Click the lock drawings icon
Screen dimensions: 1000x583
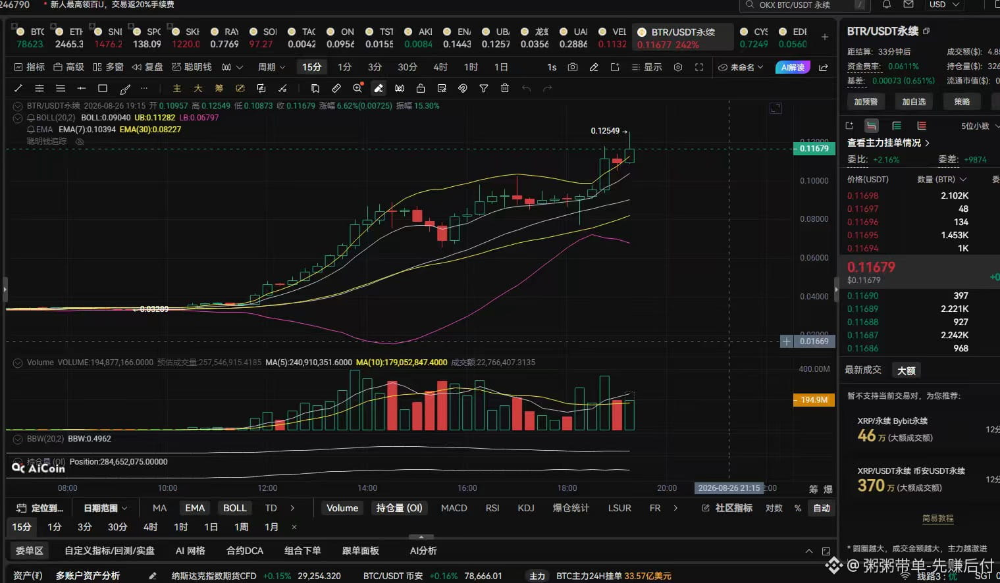(421, 88)
